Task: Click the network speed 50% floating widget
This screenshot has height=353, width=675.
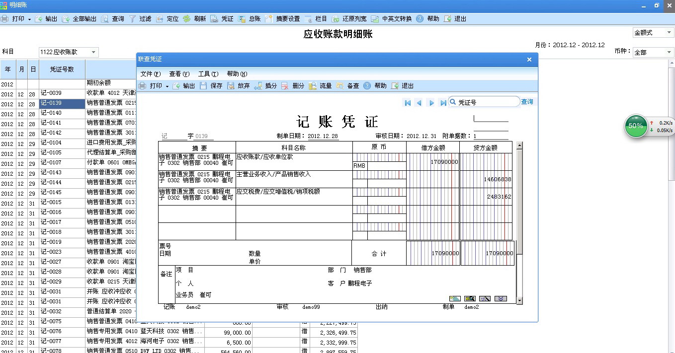Action: point(636,126)
